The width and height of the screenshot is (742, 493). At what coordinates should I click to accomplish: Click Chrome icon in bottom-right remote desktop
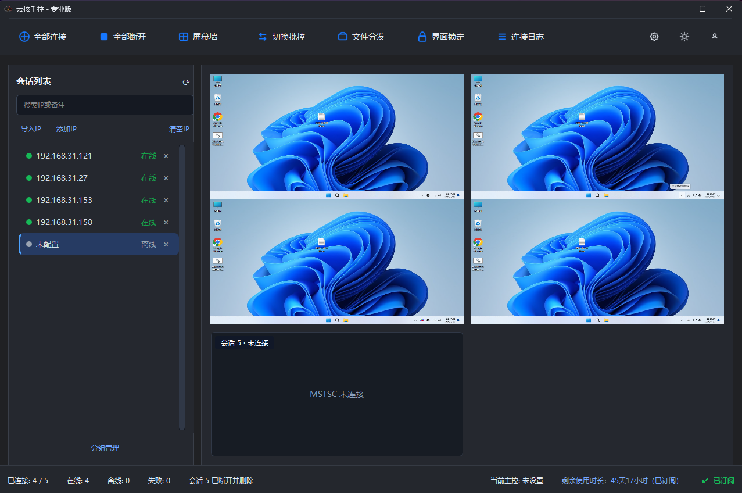[x=478, y=242]
